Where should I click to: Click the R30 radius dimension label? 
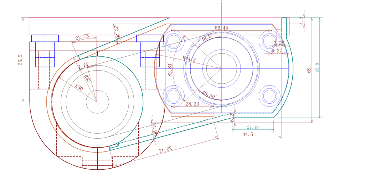click(79, 87)
